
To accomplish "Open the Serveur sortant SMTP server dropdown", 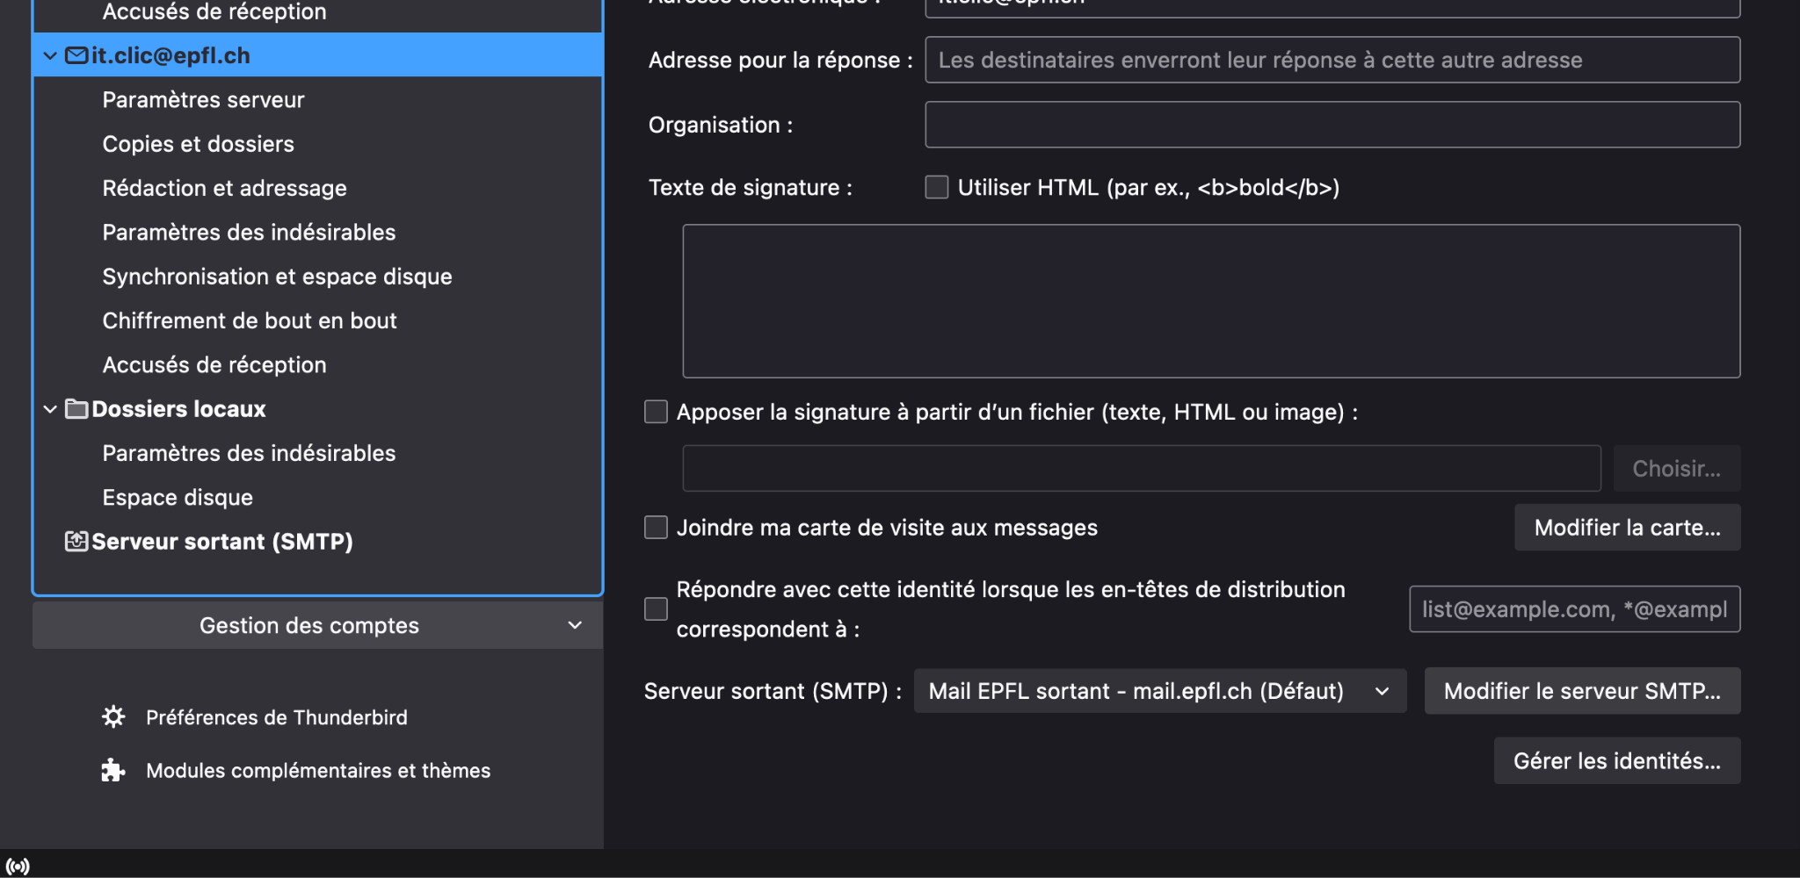I will (1159, 691).
